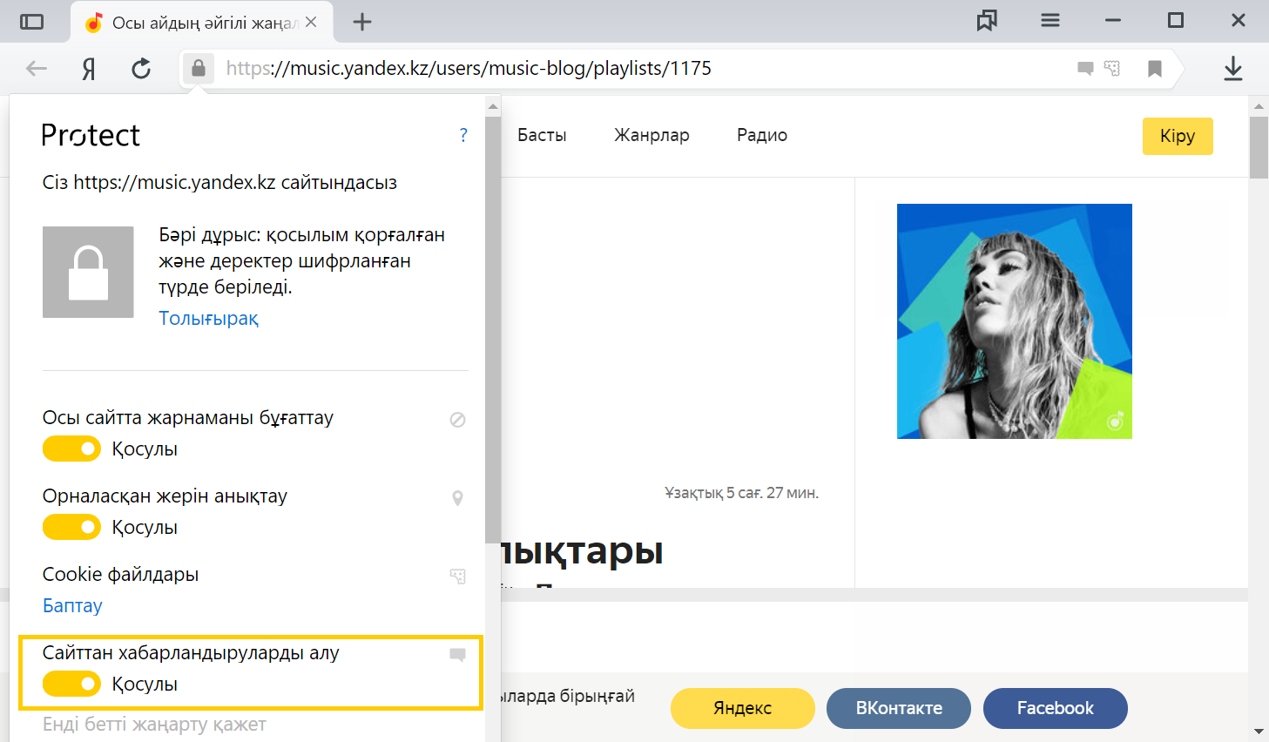This screenshot has height=742, width=1269.
Task: Click the Yandex Music favicon on tab
Action: 94,23
